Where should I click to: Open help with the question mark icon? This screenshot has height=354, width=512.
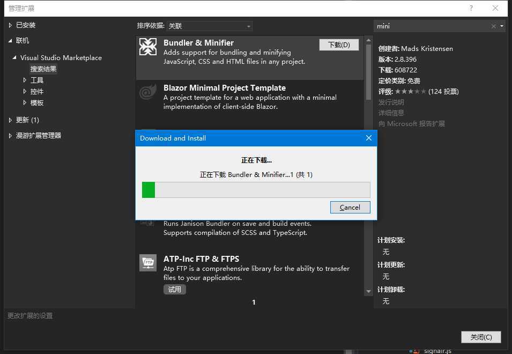click(471, 8)
